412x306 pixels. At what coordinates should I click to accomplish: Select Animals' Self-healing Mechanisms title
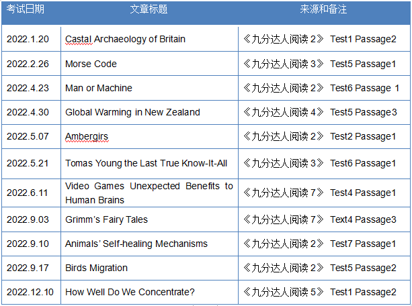[x=136, y=244]
